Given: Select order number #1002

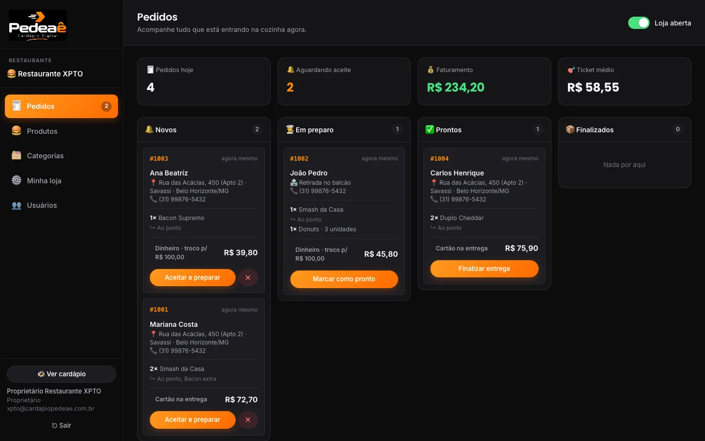Looking at the screenshot, I should pos(299,159).
